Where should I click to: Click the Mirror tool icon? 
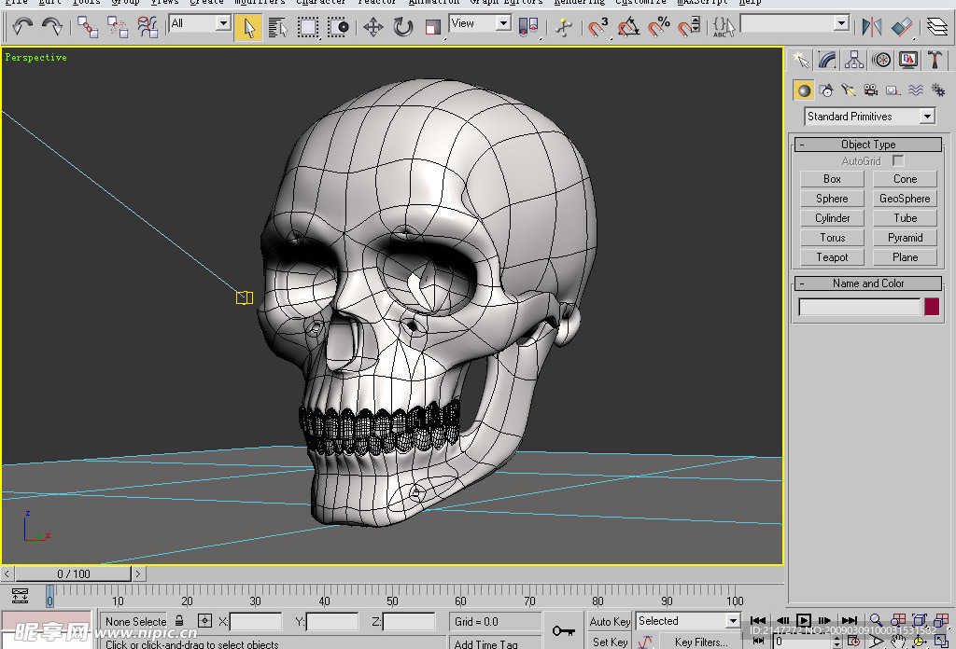[x=871, y=27]
